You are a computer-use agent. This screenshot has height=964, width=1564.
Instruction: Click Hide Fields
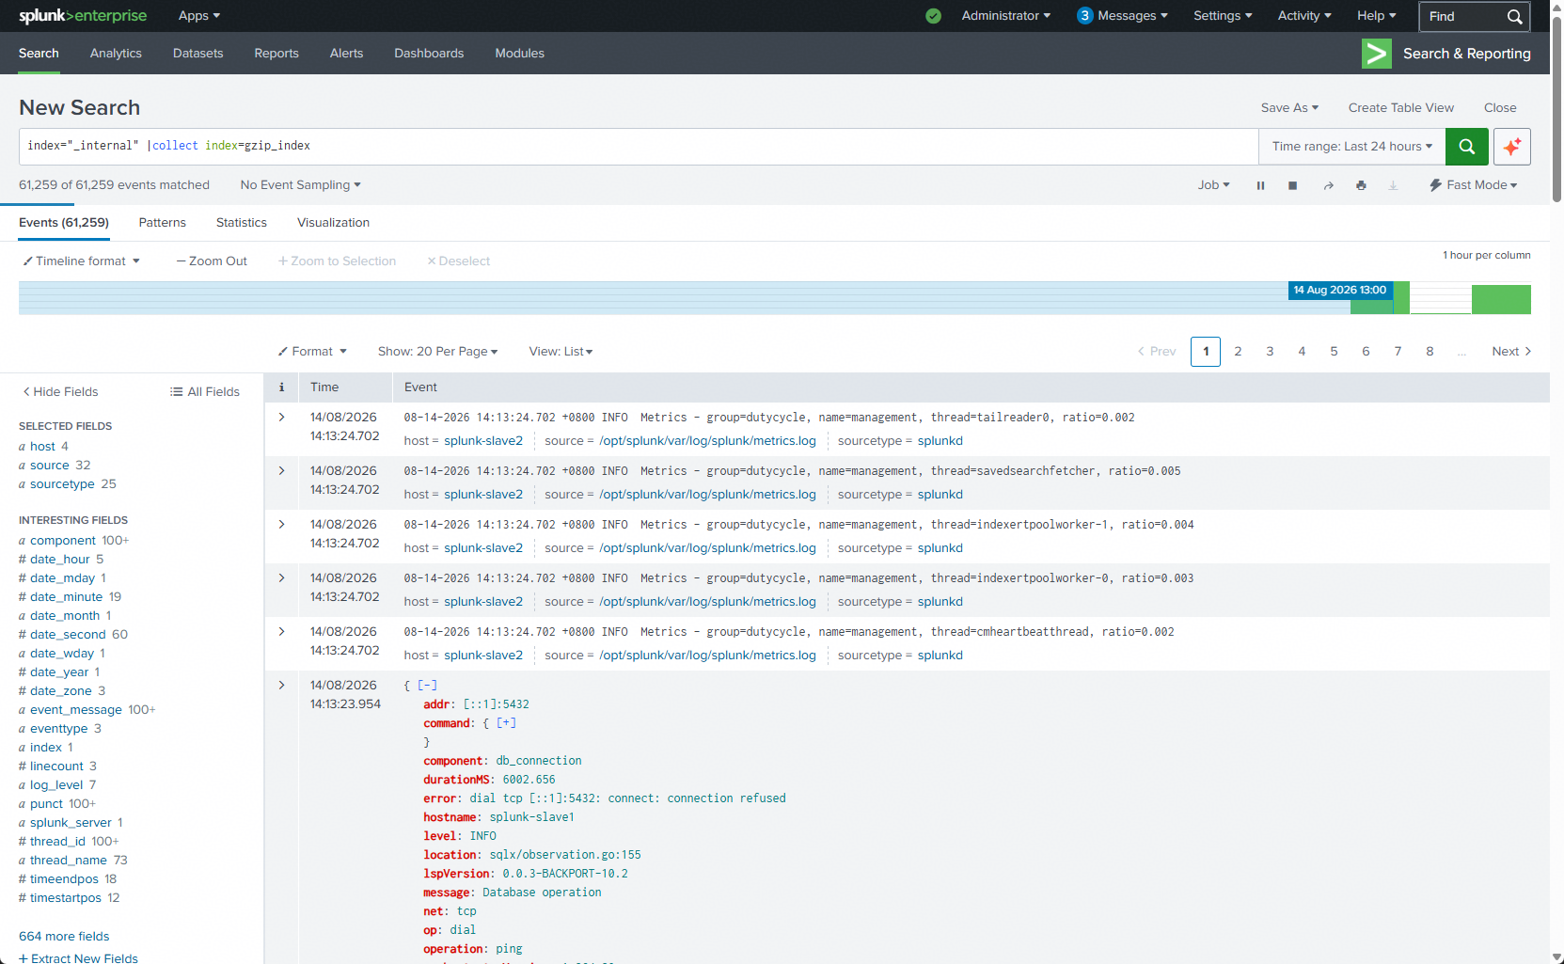click(x=60, y=392)
